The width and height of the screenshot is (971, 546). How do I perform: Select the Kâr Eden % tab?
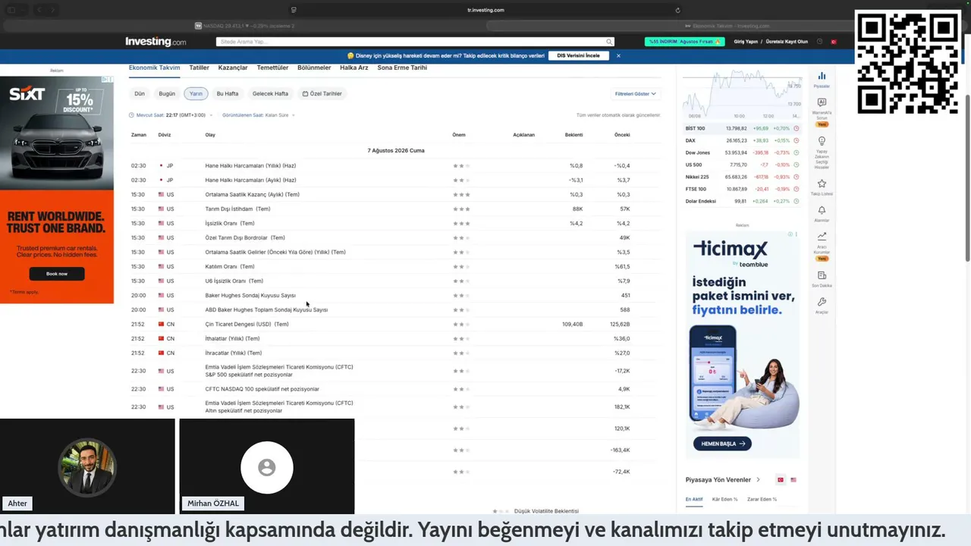(x=725, y=499)
